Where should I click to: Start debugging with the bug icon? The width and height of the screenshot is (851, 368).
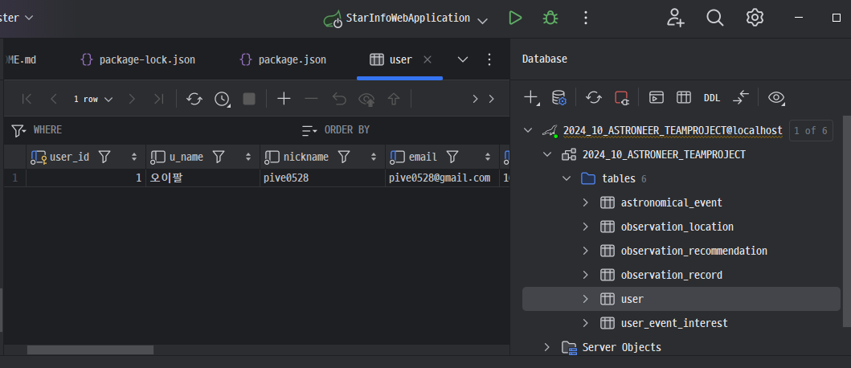tap(550, 18)
